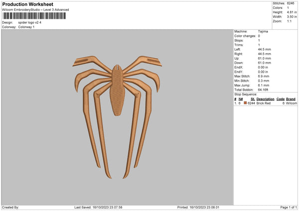
Task: Select the Down value 61.0 mm
Action: coord(265,63)
